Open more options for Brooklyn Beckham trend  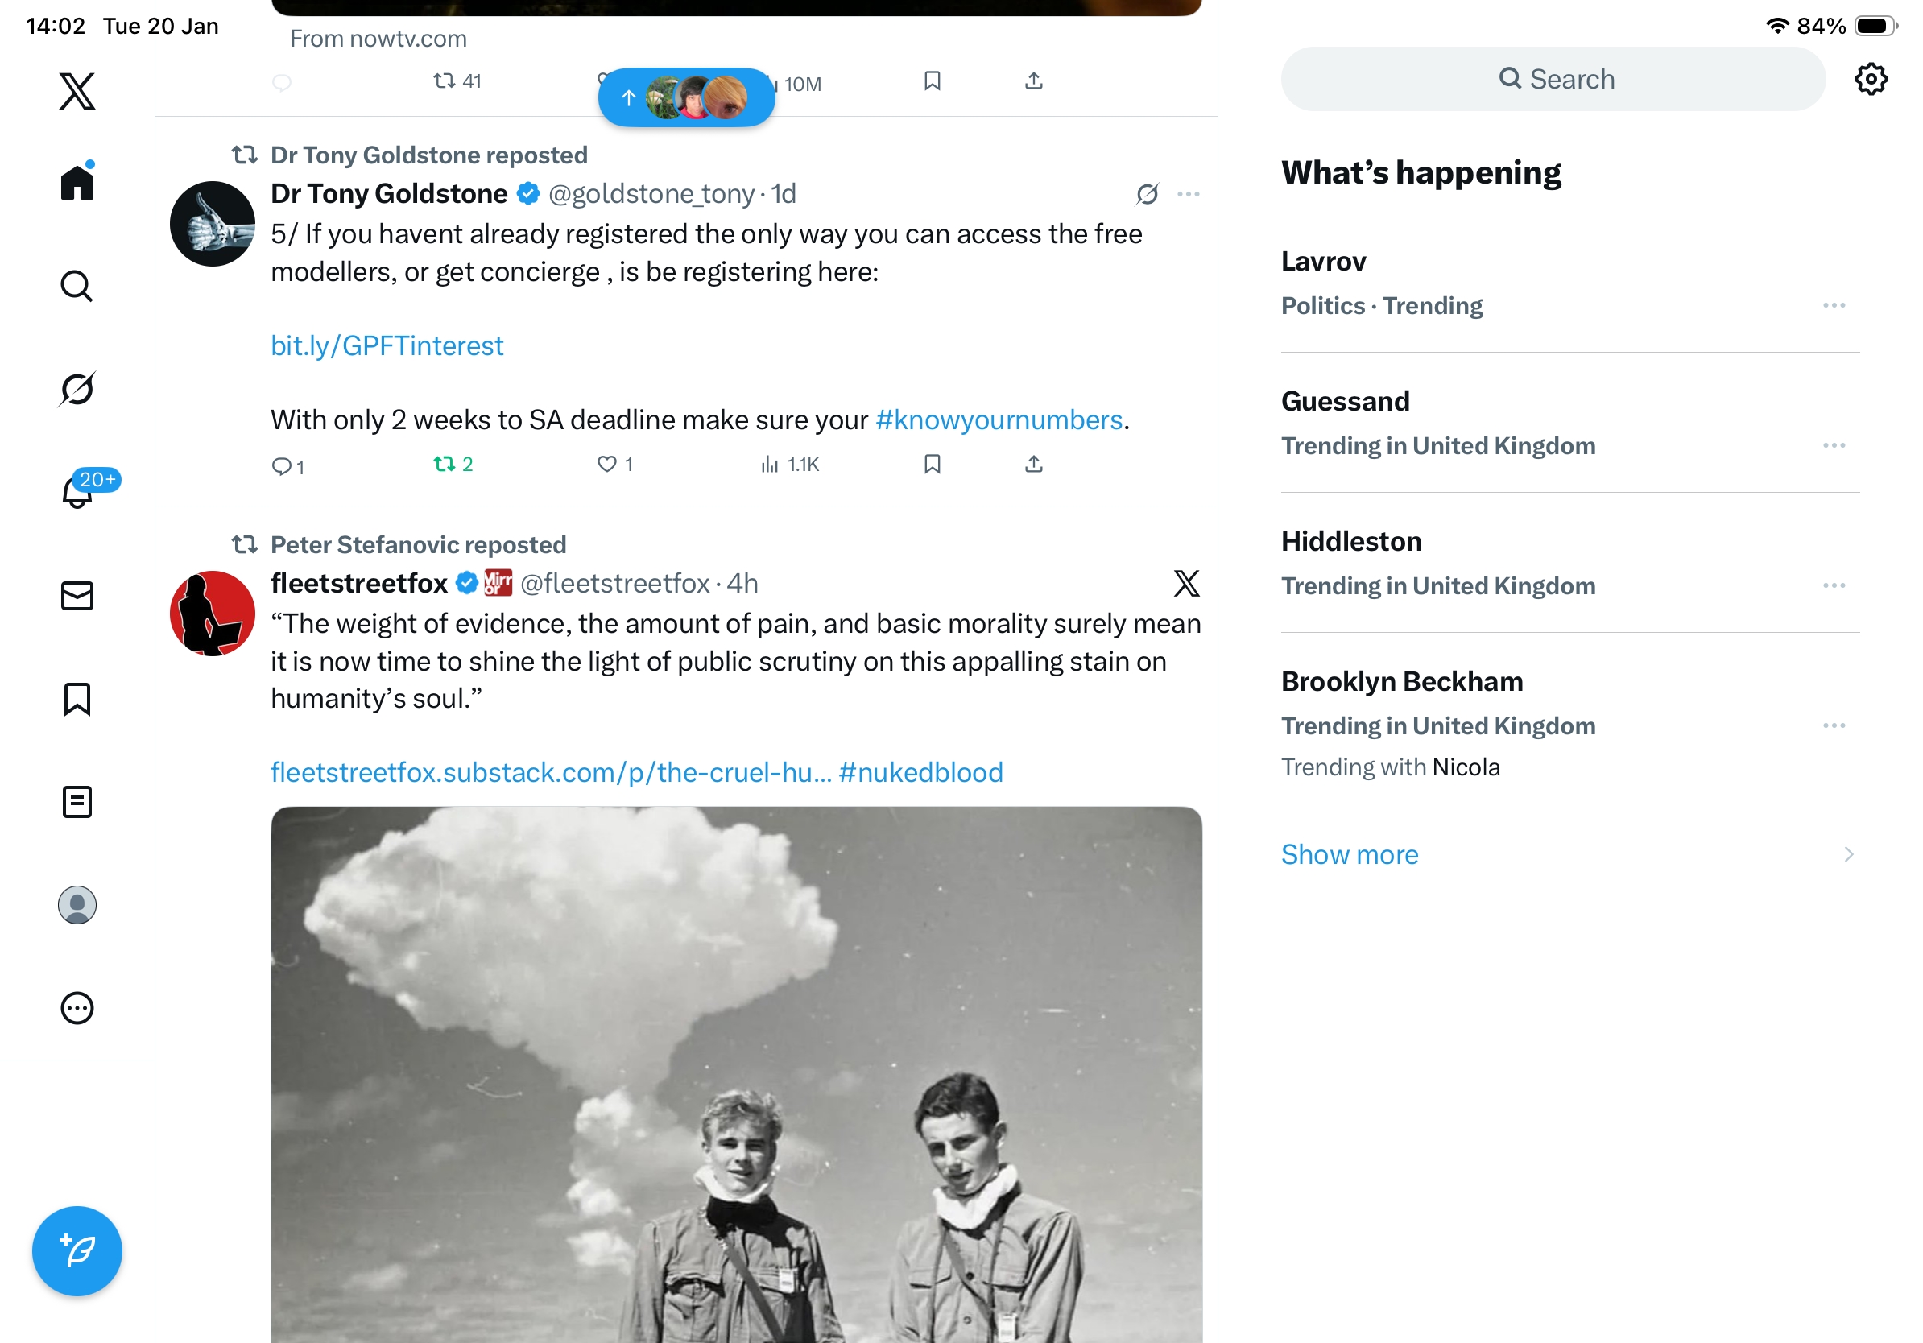point(1834,726)
